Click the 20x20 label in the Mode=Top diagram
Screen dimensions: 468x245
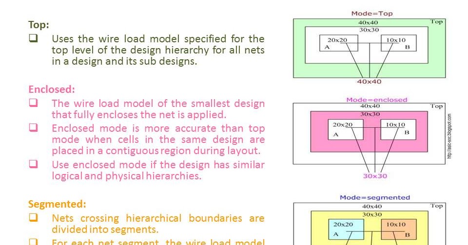pyautogui.click(x=337, y=40)
